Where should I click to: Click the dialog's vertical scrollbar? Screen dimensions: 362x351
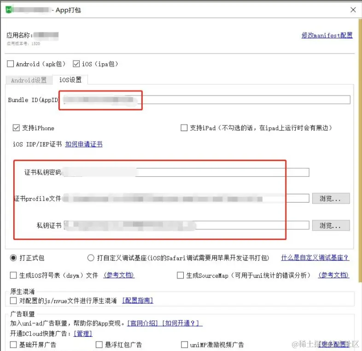360,150
